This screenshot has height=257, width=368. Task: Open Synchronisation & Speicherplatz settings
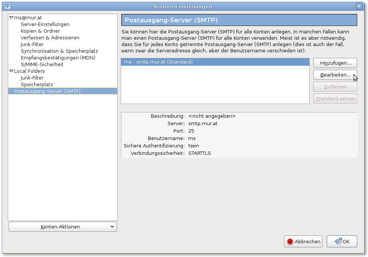pyautogui.click(x=59, y=51)
